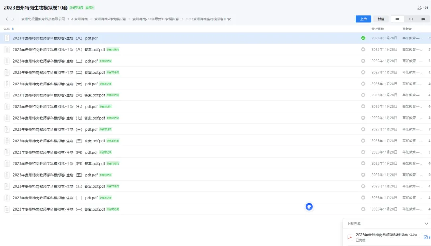Collapse the 下载完成 panel with chevron
This screenshot has height=246, width=431.
pos(426,224)
